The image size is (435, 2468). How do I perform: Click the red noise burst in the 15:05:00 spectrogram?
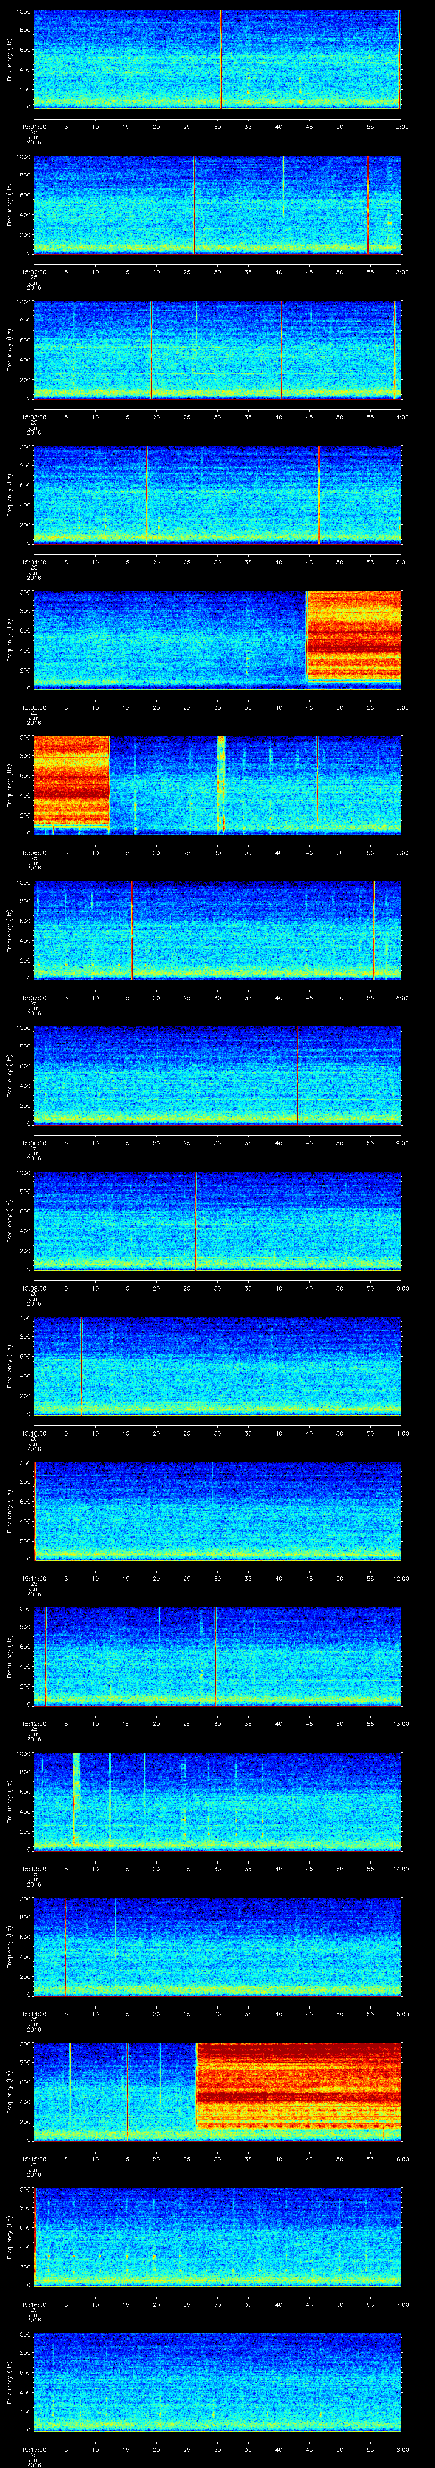353,638
